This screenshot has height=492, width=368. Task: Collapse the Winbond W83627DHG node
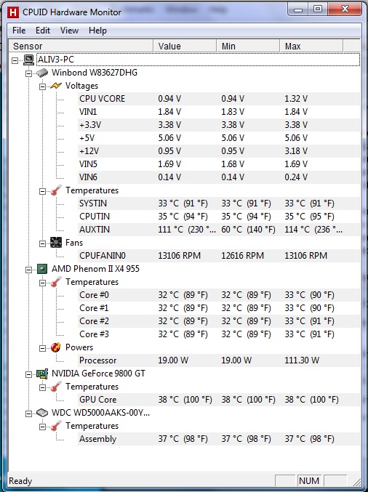click(28, 73)
